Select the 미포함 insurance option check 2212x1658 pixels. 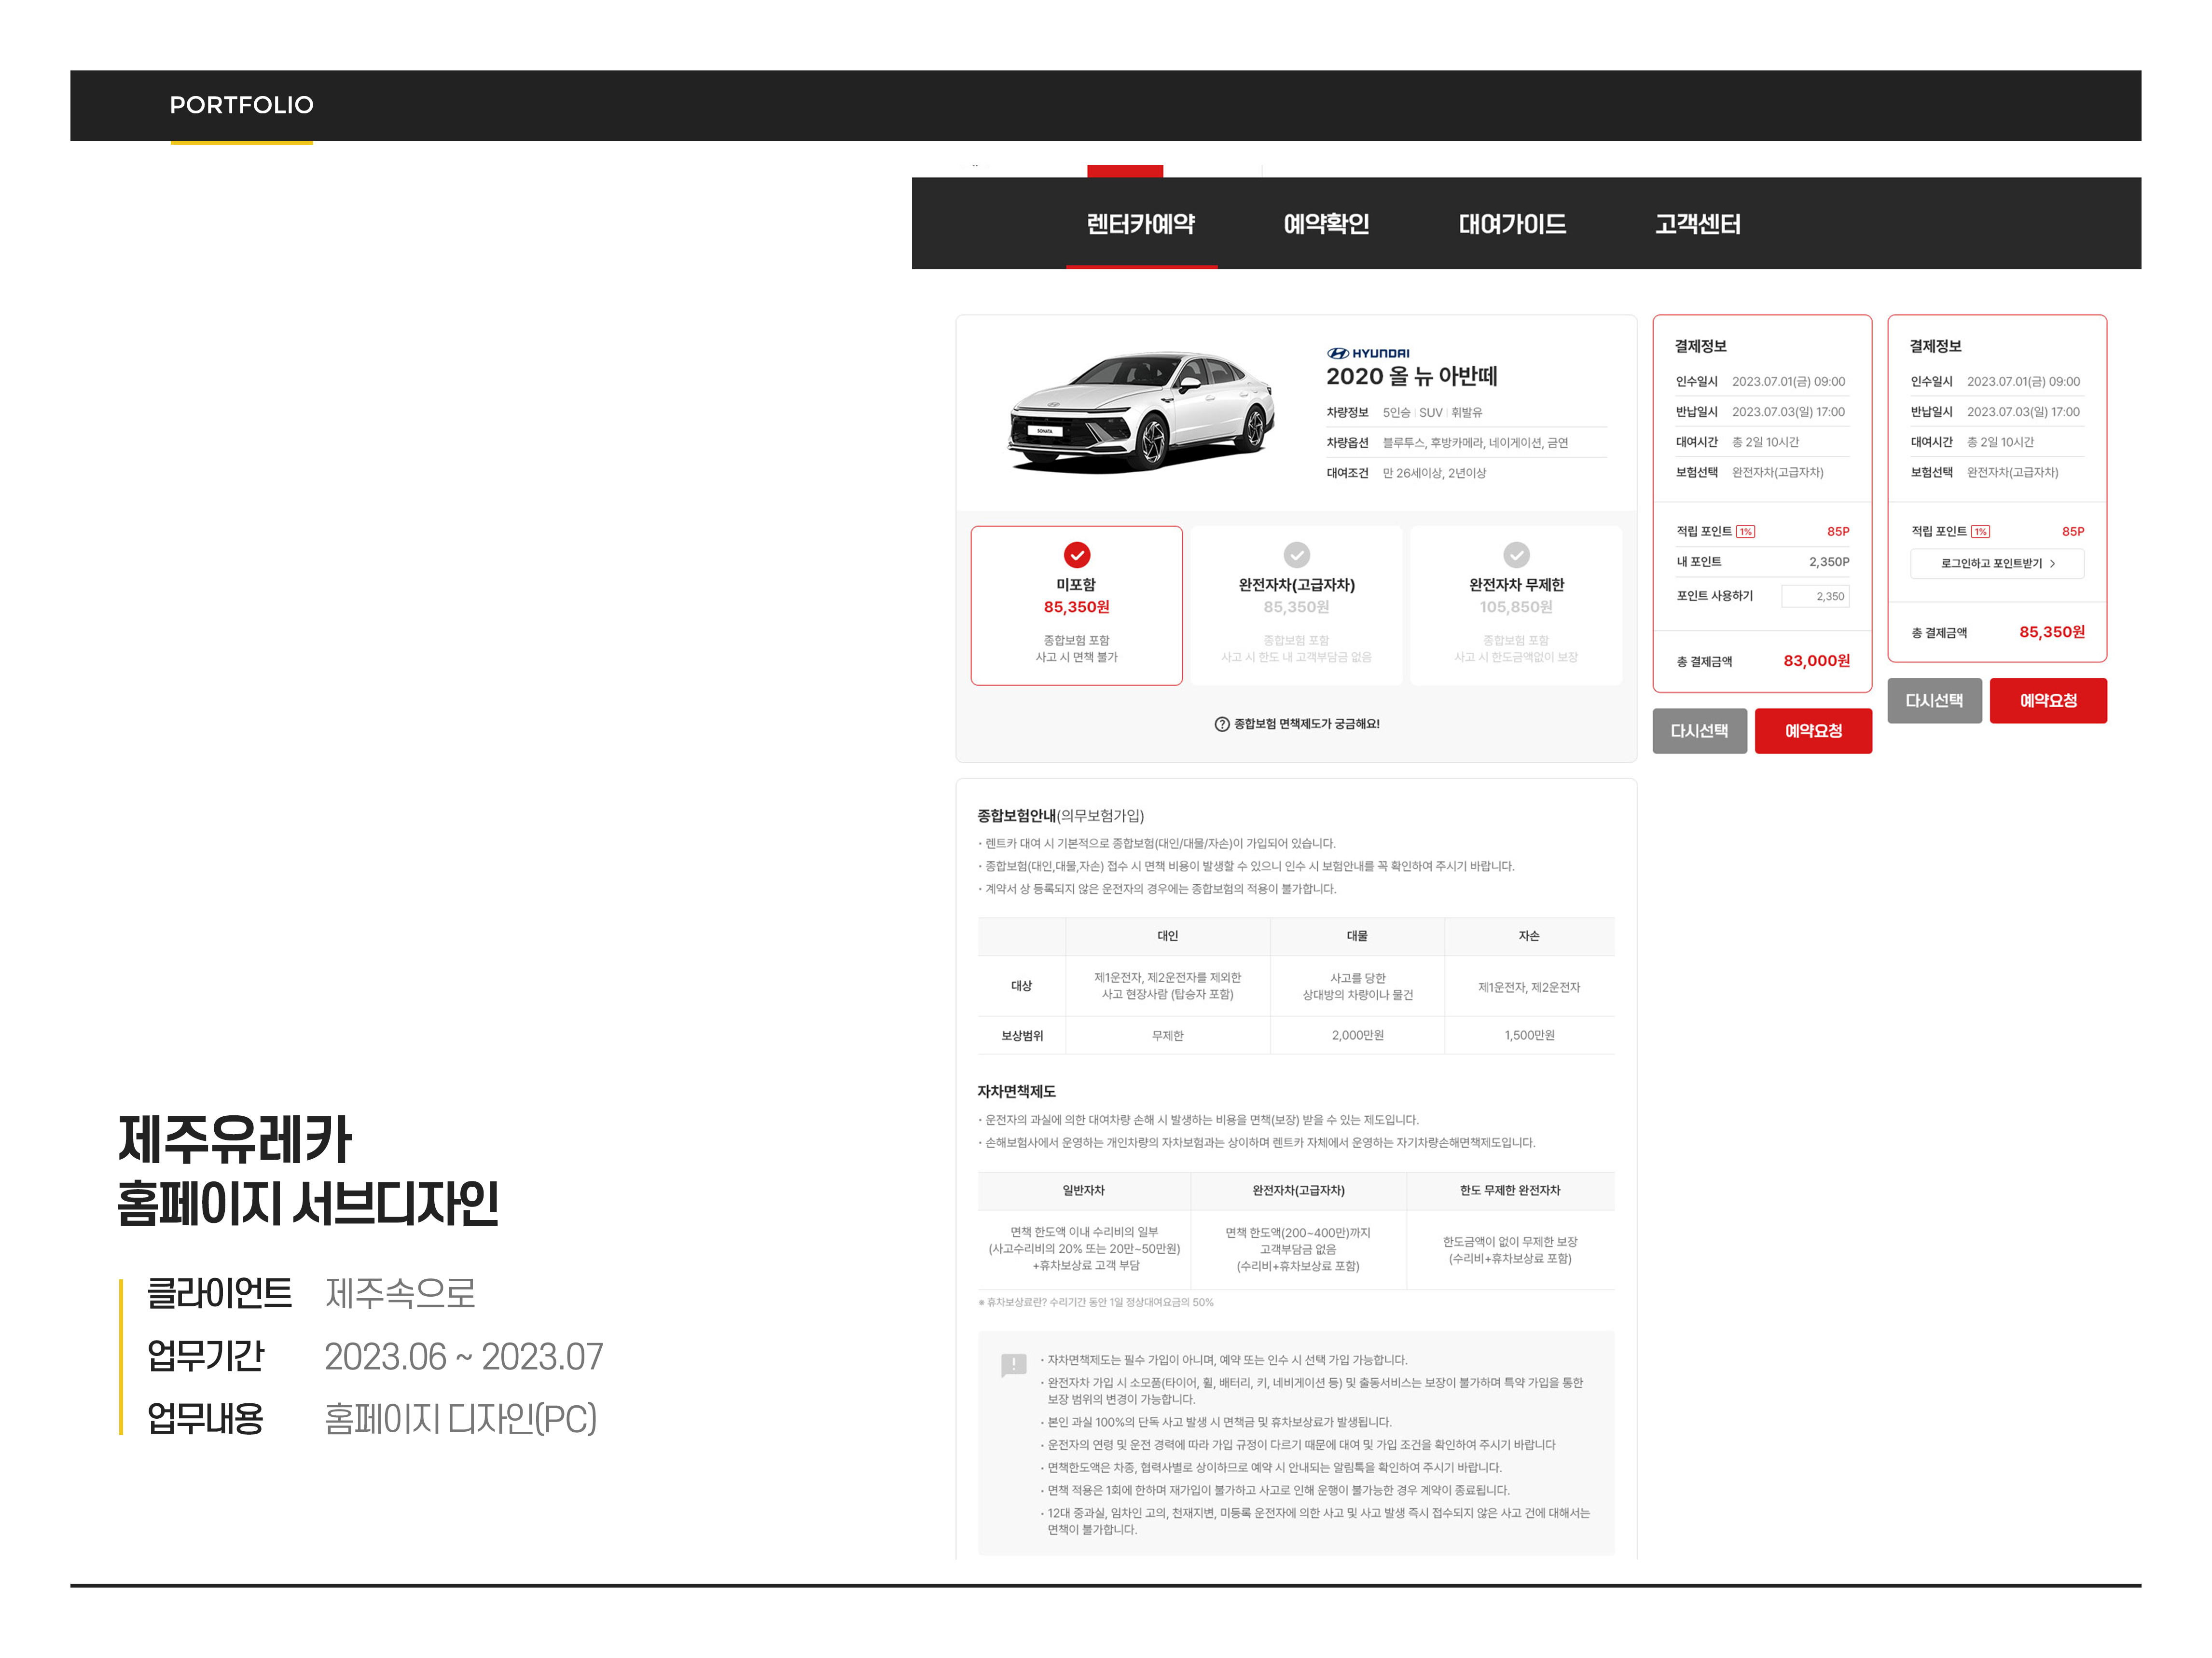(1076, 555)
